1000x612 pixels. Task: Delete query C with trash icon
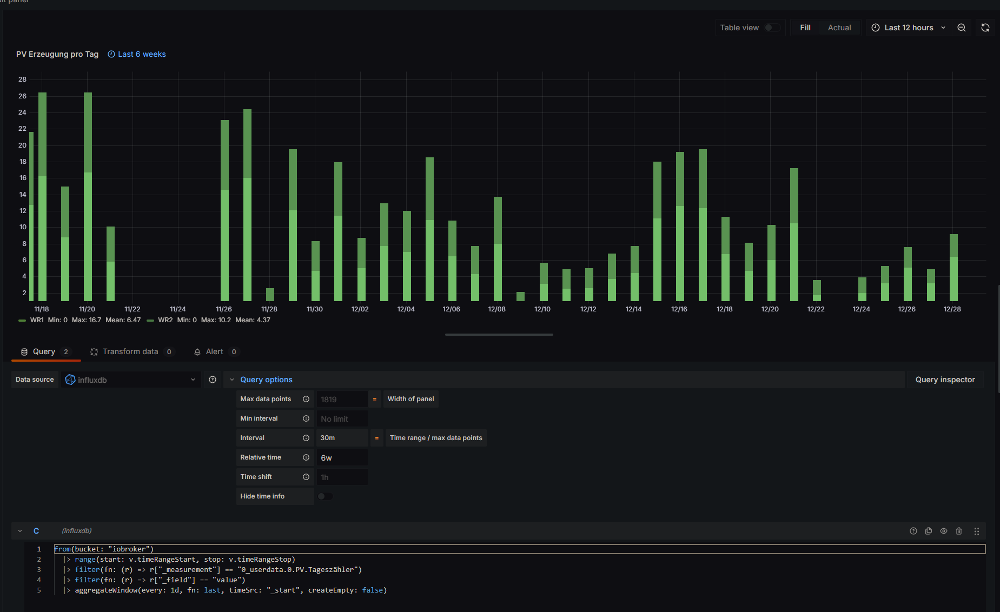(x=959, y=531)
